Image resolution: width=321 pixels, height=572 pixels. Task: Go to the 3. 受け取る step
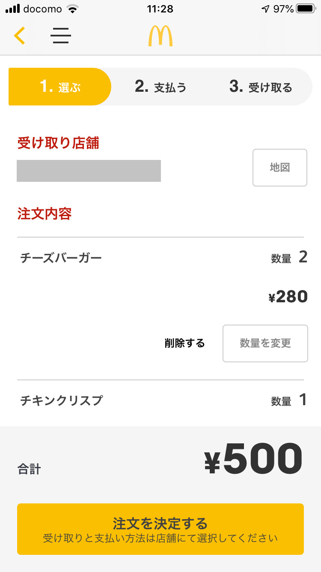click(261, 87)
